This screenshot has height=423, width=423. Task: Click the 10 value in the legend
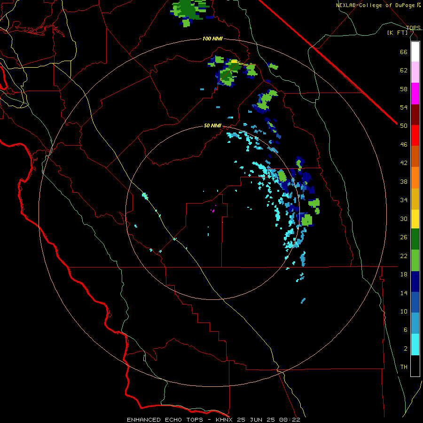point(404,312)
